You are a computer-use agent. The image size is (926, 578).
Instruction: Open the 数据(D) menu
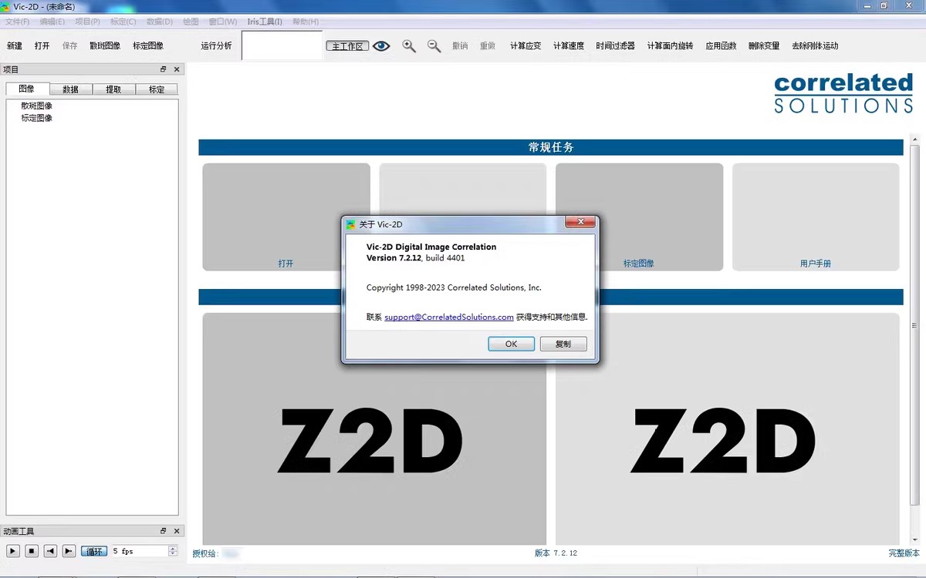point(160,22)
